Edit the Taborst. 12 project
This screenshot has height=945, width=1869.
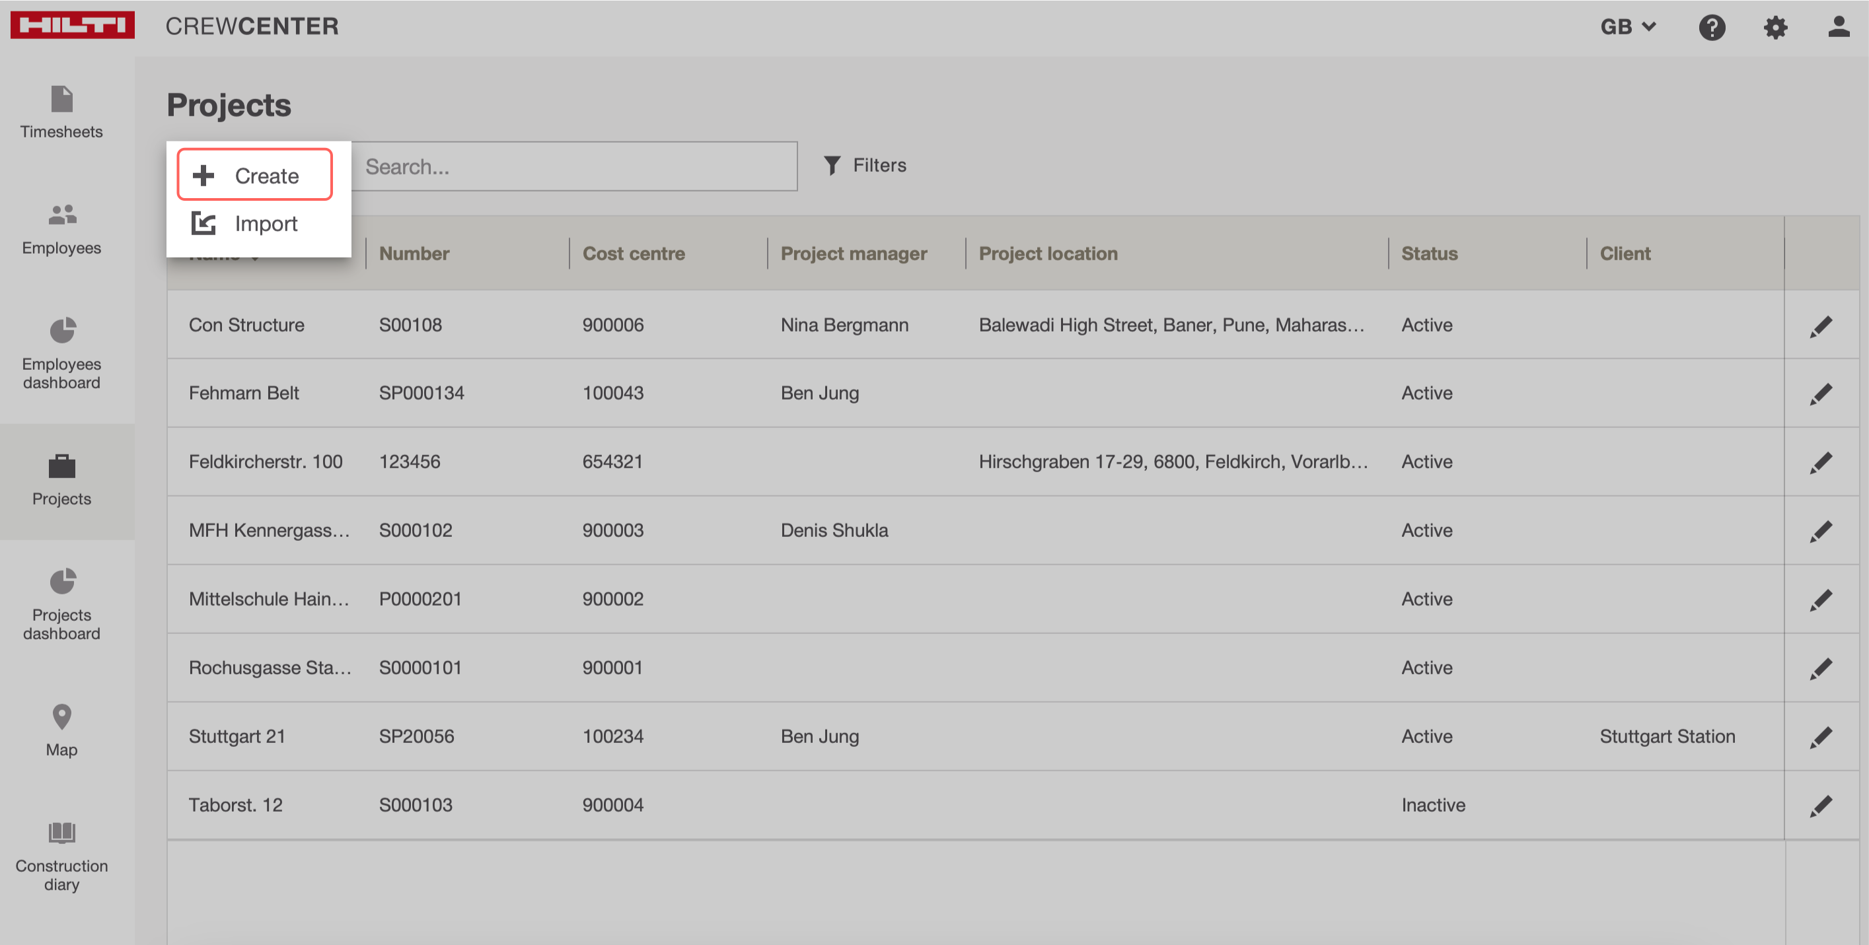pos(1820,806)
